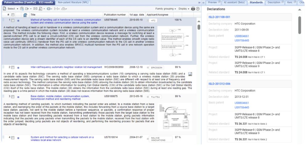Check the box for result 1

tap(13, 20)
